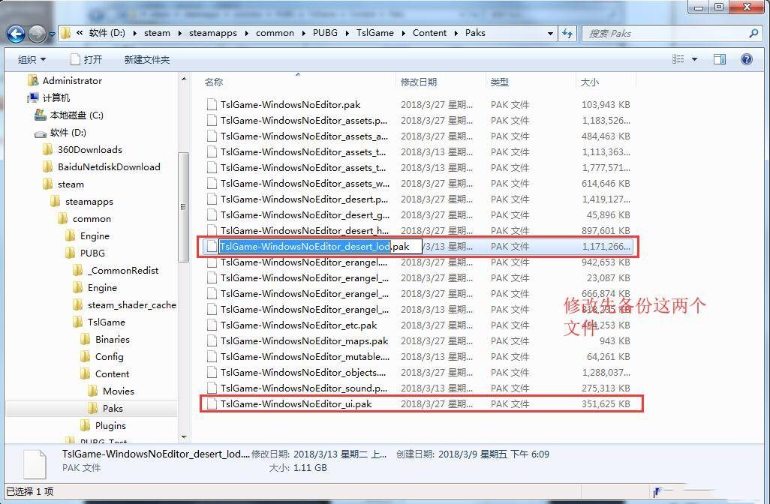The width and height of the screenshot is (770, 504).
Task: Click the PUBG folder icon in tree
Action: [71, 253]
